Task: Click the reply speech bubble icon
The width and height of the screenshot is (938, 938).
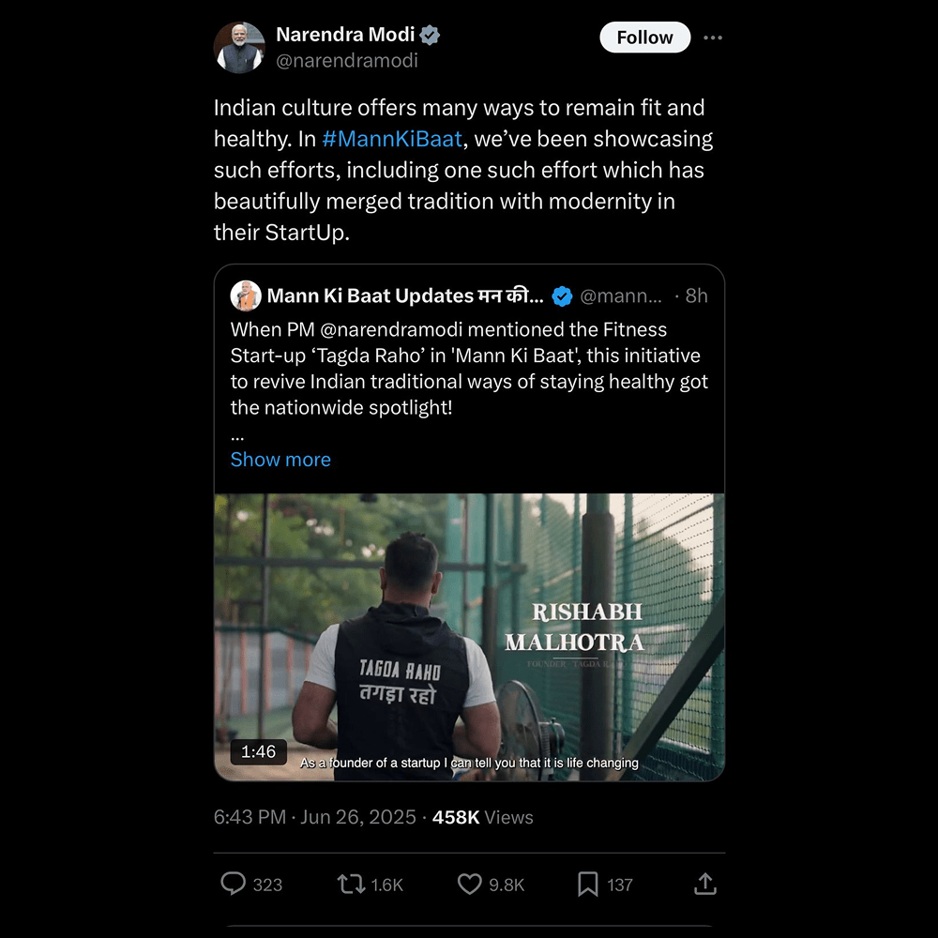Action: pyautogui.click(x=233, y=884)
